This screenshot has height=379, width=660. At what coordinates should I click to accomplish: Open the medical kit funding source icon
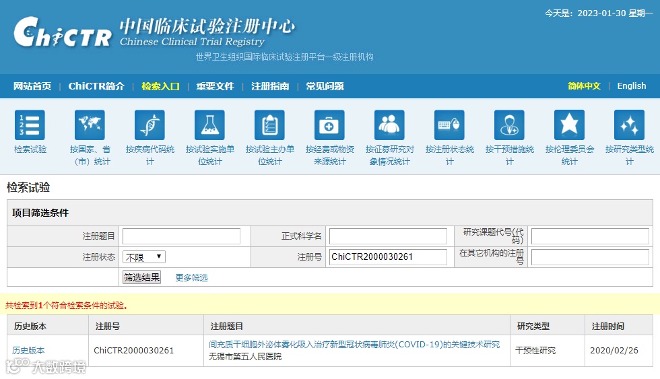[x=329, y=125]
